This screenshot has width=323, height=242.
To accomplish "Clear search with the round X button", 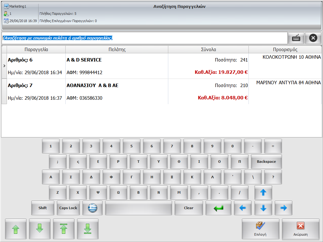I will (313, 38).
